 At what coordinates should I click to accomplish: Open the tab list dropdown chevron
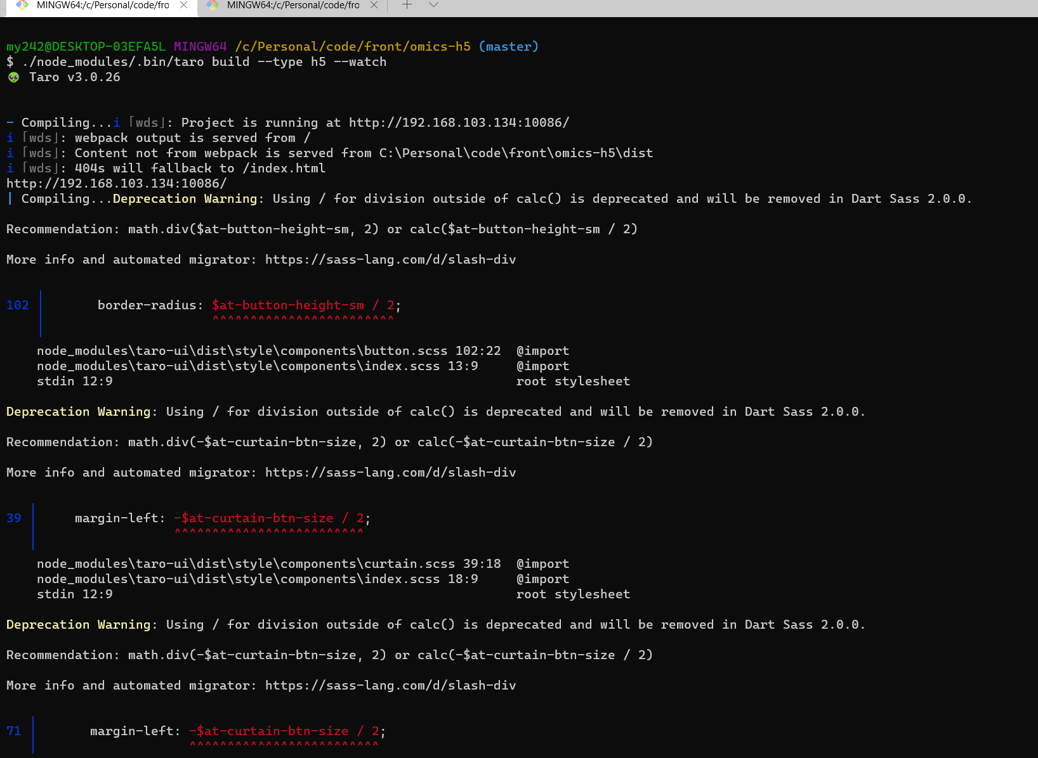(x=433, y=6)
